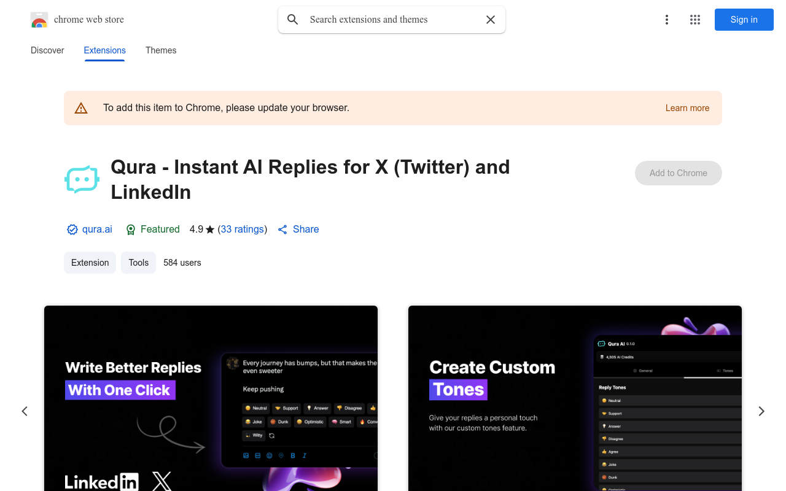Open the 33 ratings link
Image resolution: width=786 pixels, height=491 pixels.
coord(243,229)
